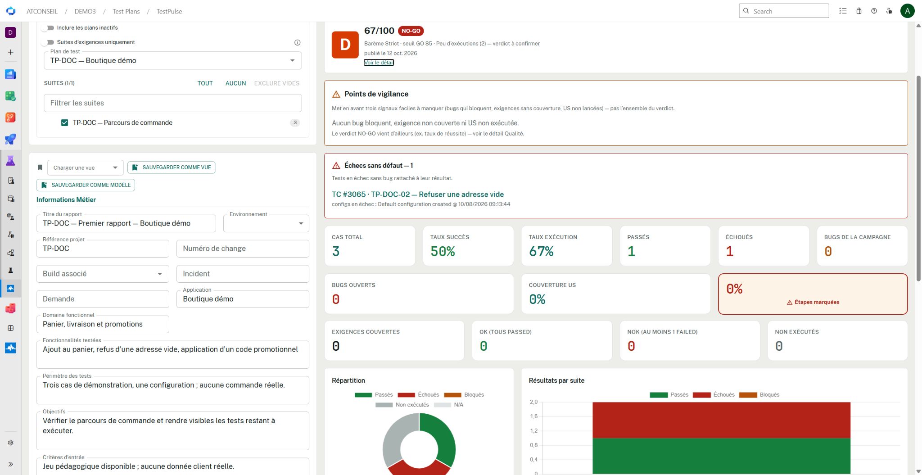This screenshot has width=922, height=475.
Task: Click the TOUT suites button
Action: tap(205, 83)
